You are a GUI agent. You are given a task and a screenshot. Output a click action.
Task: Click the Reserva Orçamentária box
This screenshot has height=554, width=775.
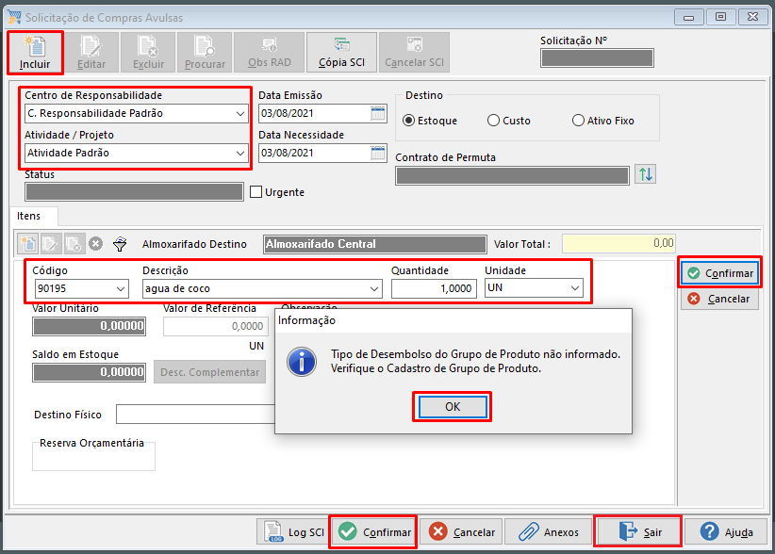coord(93,454)
